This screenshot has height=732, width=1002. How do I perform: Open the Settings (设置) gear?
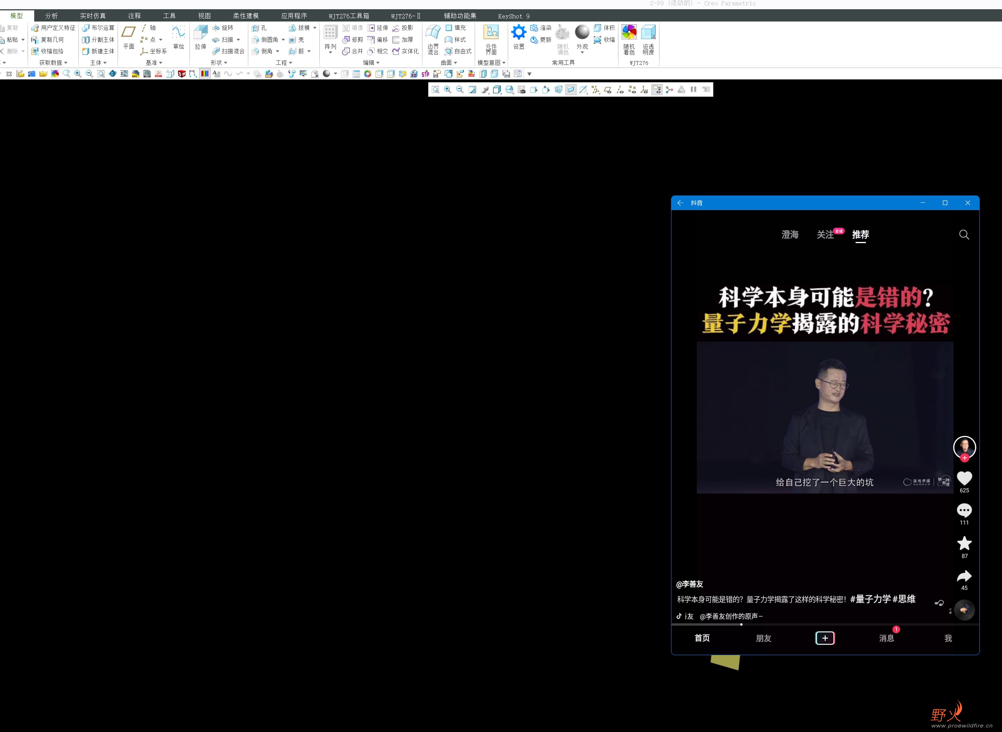coord(519,37)
